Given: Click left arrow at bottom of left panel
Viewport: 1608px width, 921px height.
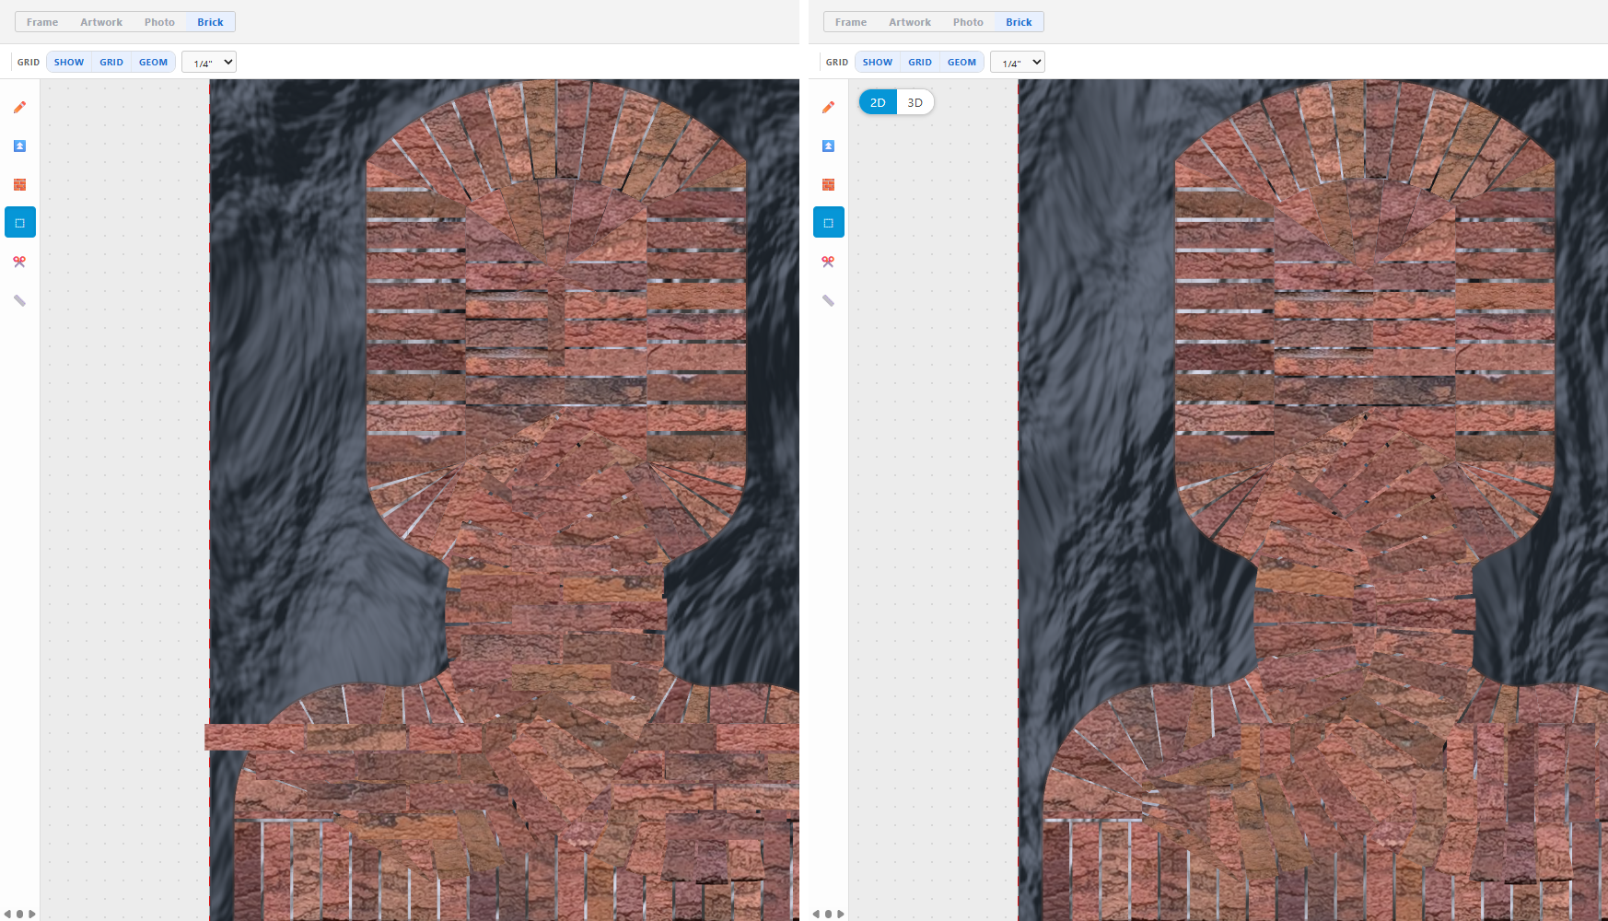Looking at the screenshot, I should (7, 915).
